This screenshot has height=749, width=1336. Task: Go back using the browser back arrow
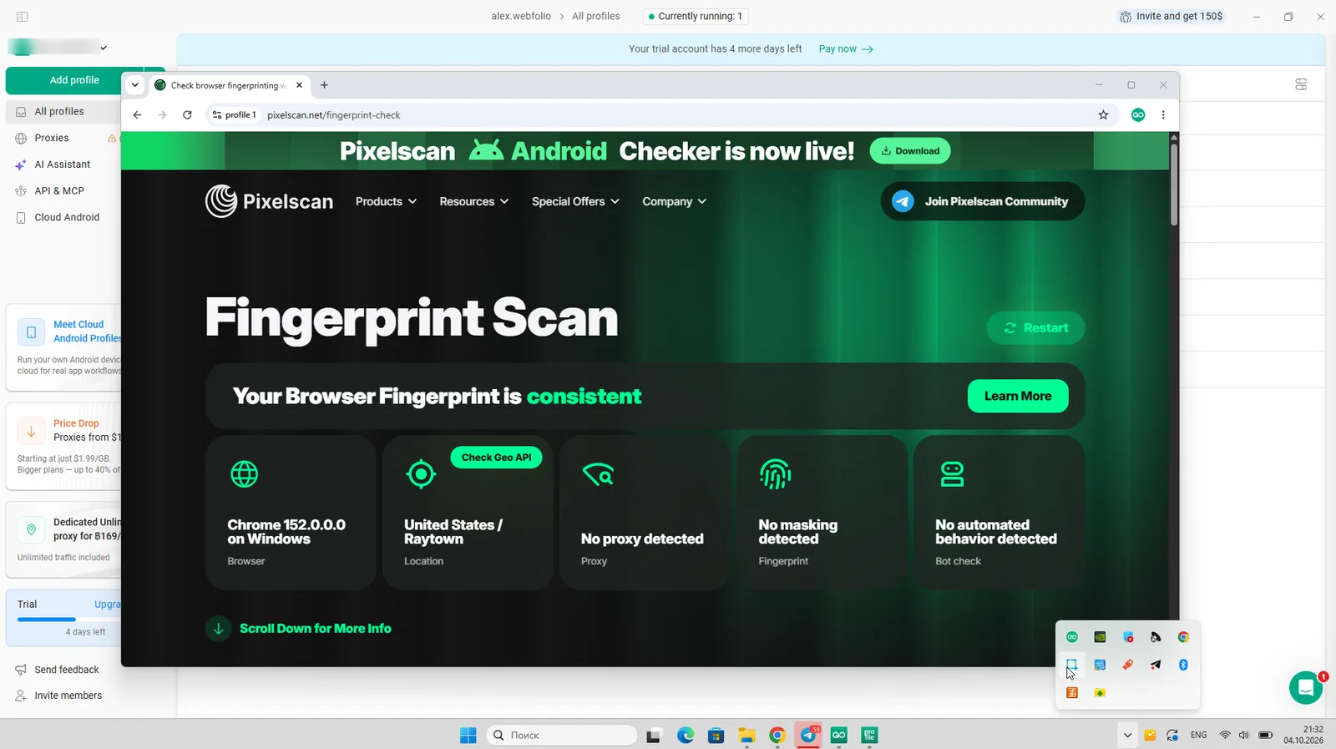coord(138,115)
